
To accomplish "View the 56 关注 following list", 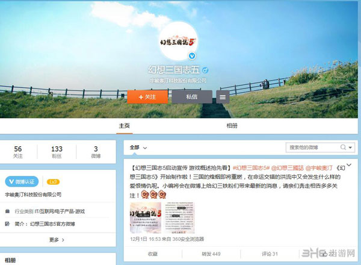I will [18, 152].
